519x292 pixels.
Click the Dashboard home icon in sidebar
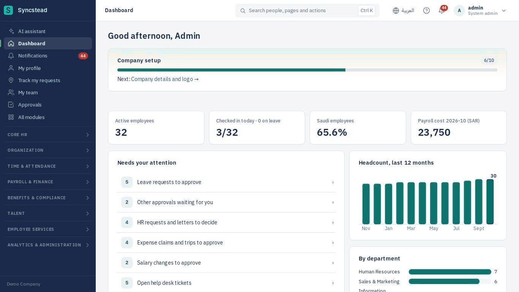click(11, 43)
